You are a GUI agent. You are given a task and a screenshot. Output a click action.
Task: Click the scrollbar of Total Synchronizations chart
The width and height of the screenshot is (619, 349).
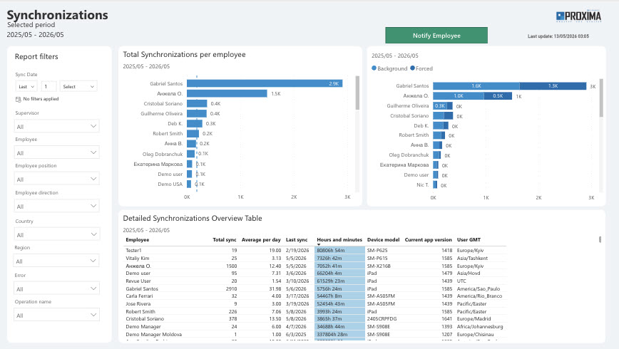tap(357, 93)
